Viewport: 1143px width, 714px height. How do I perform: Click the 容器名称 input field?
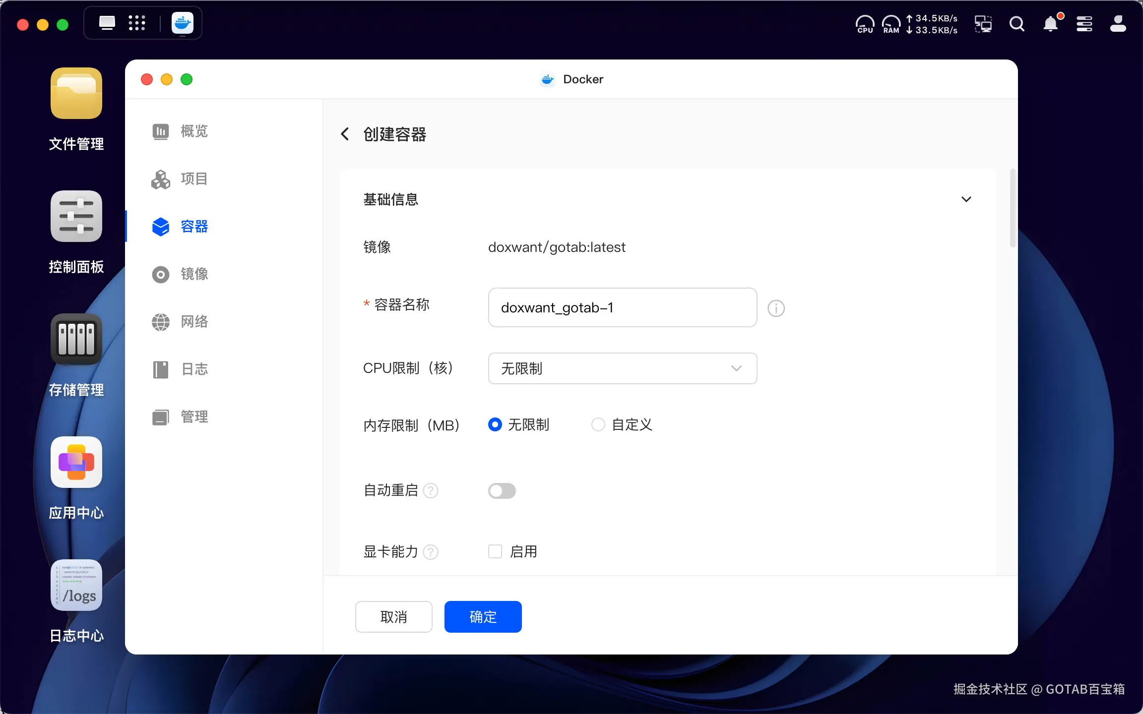[622, 307]
